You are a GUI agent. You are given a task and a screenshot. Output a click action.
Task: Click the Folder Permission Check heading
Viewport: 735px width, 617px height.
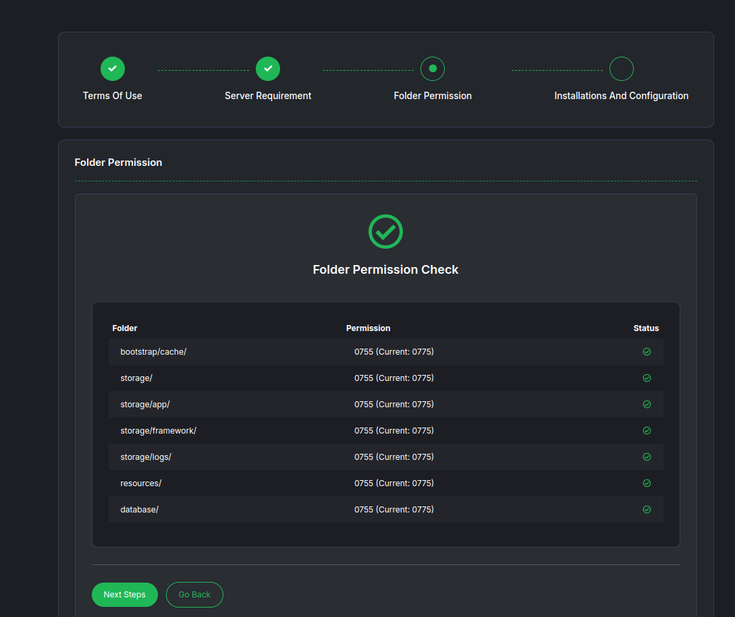tap(385, 270)
